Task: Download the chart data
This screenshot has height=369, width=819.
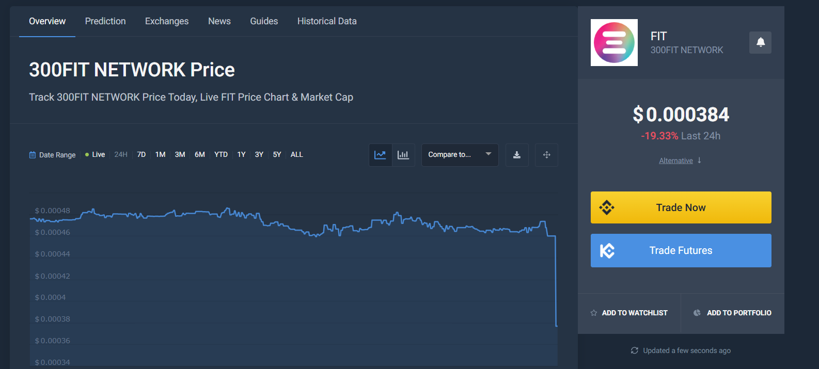Action: (x=516, y=155)
